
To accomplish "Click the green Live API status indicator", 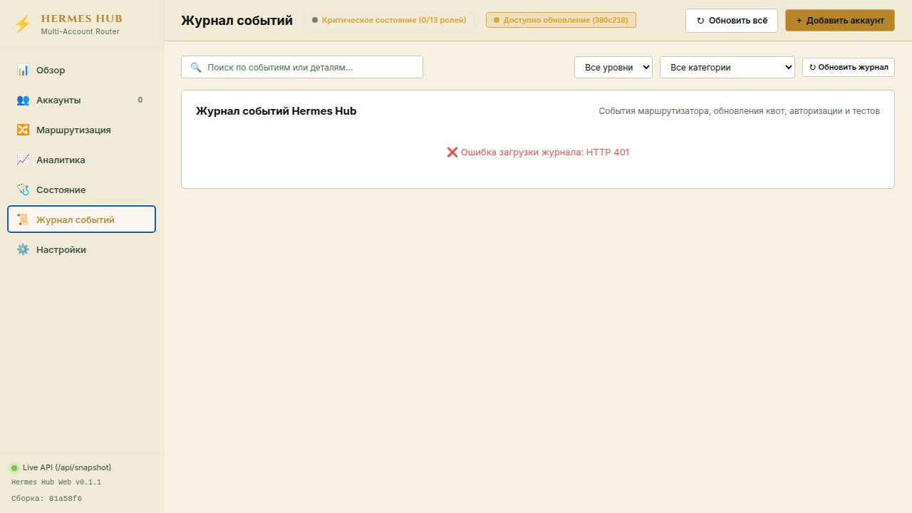I will 14,468.
